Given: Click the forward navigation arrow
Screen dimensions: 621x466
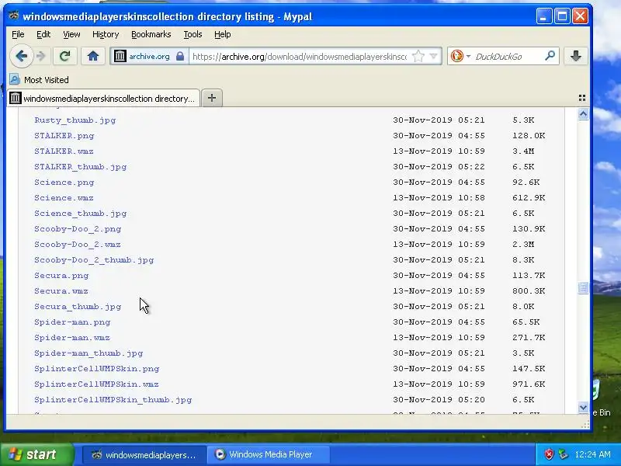Looking at the screenshot, I should [41, 56].
